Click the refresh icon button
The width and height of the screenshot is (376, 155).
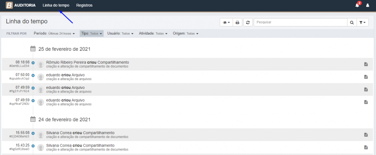click(248, 23)
